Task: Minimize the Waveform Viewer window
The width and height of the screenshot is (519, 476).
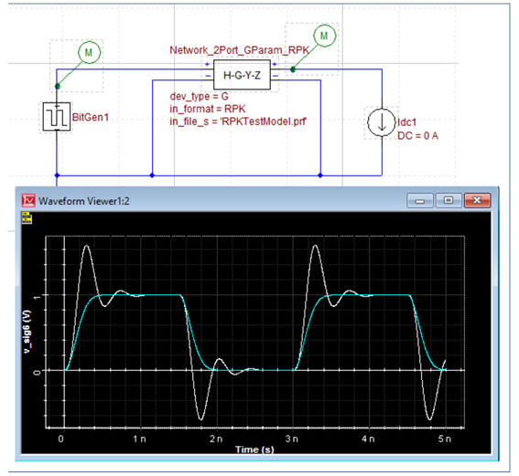Action: (x=420, y=200)
